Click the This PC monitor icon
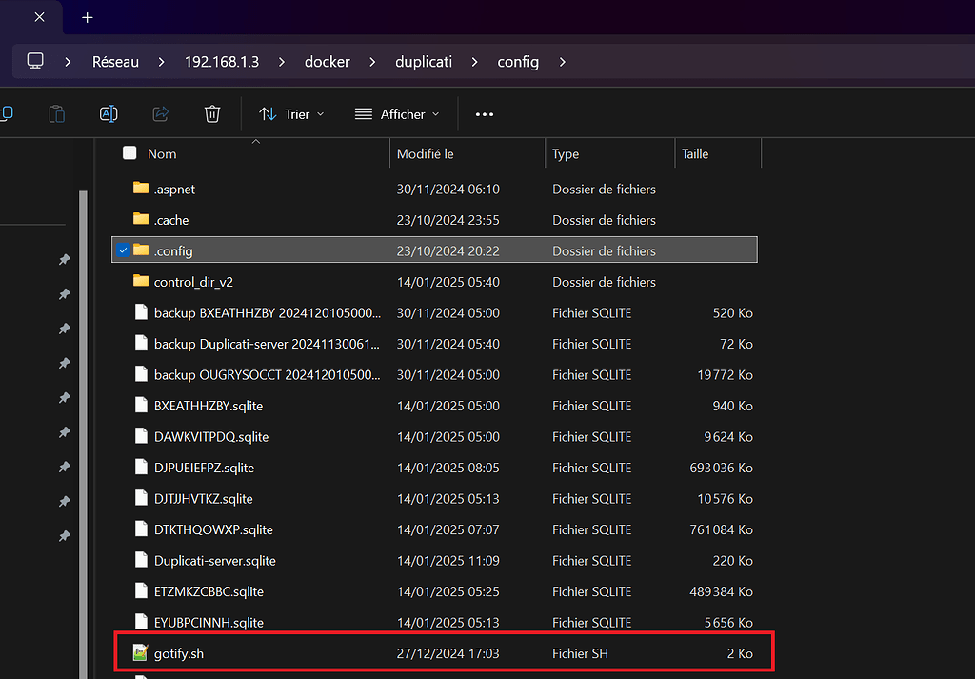975x679 pixels. [x=35, y=61]
